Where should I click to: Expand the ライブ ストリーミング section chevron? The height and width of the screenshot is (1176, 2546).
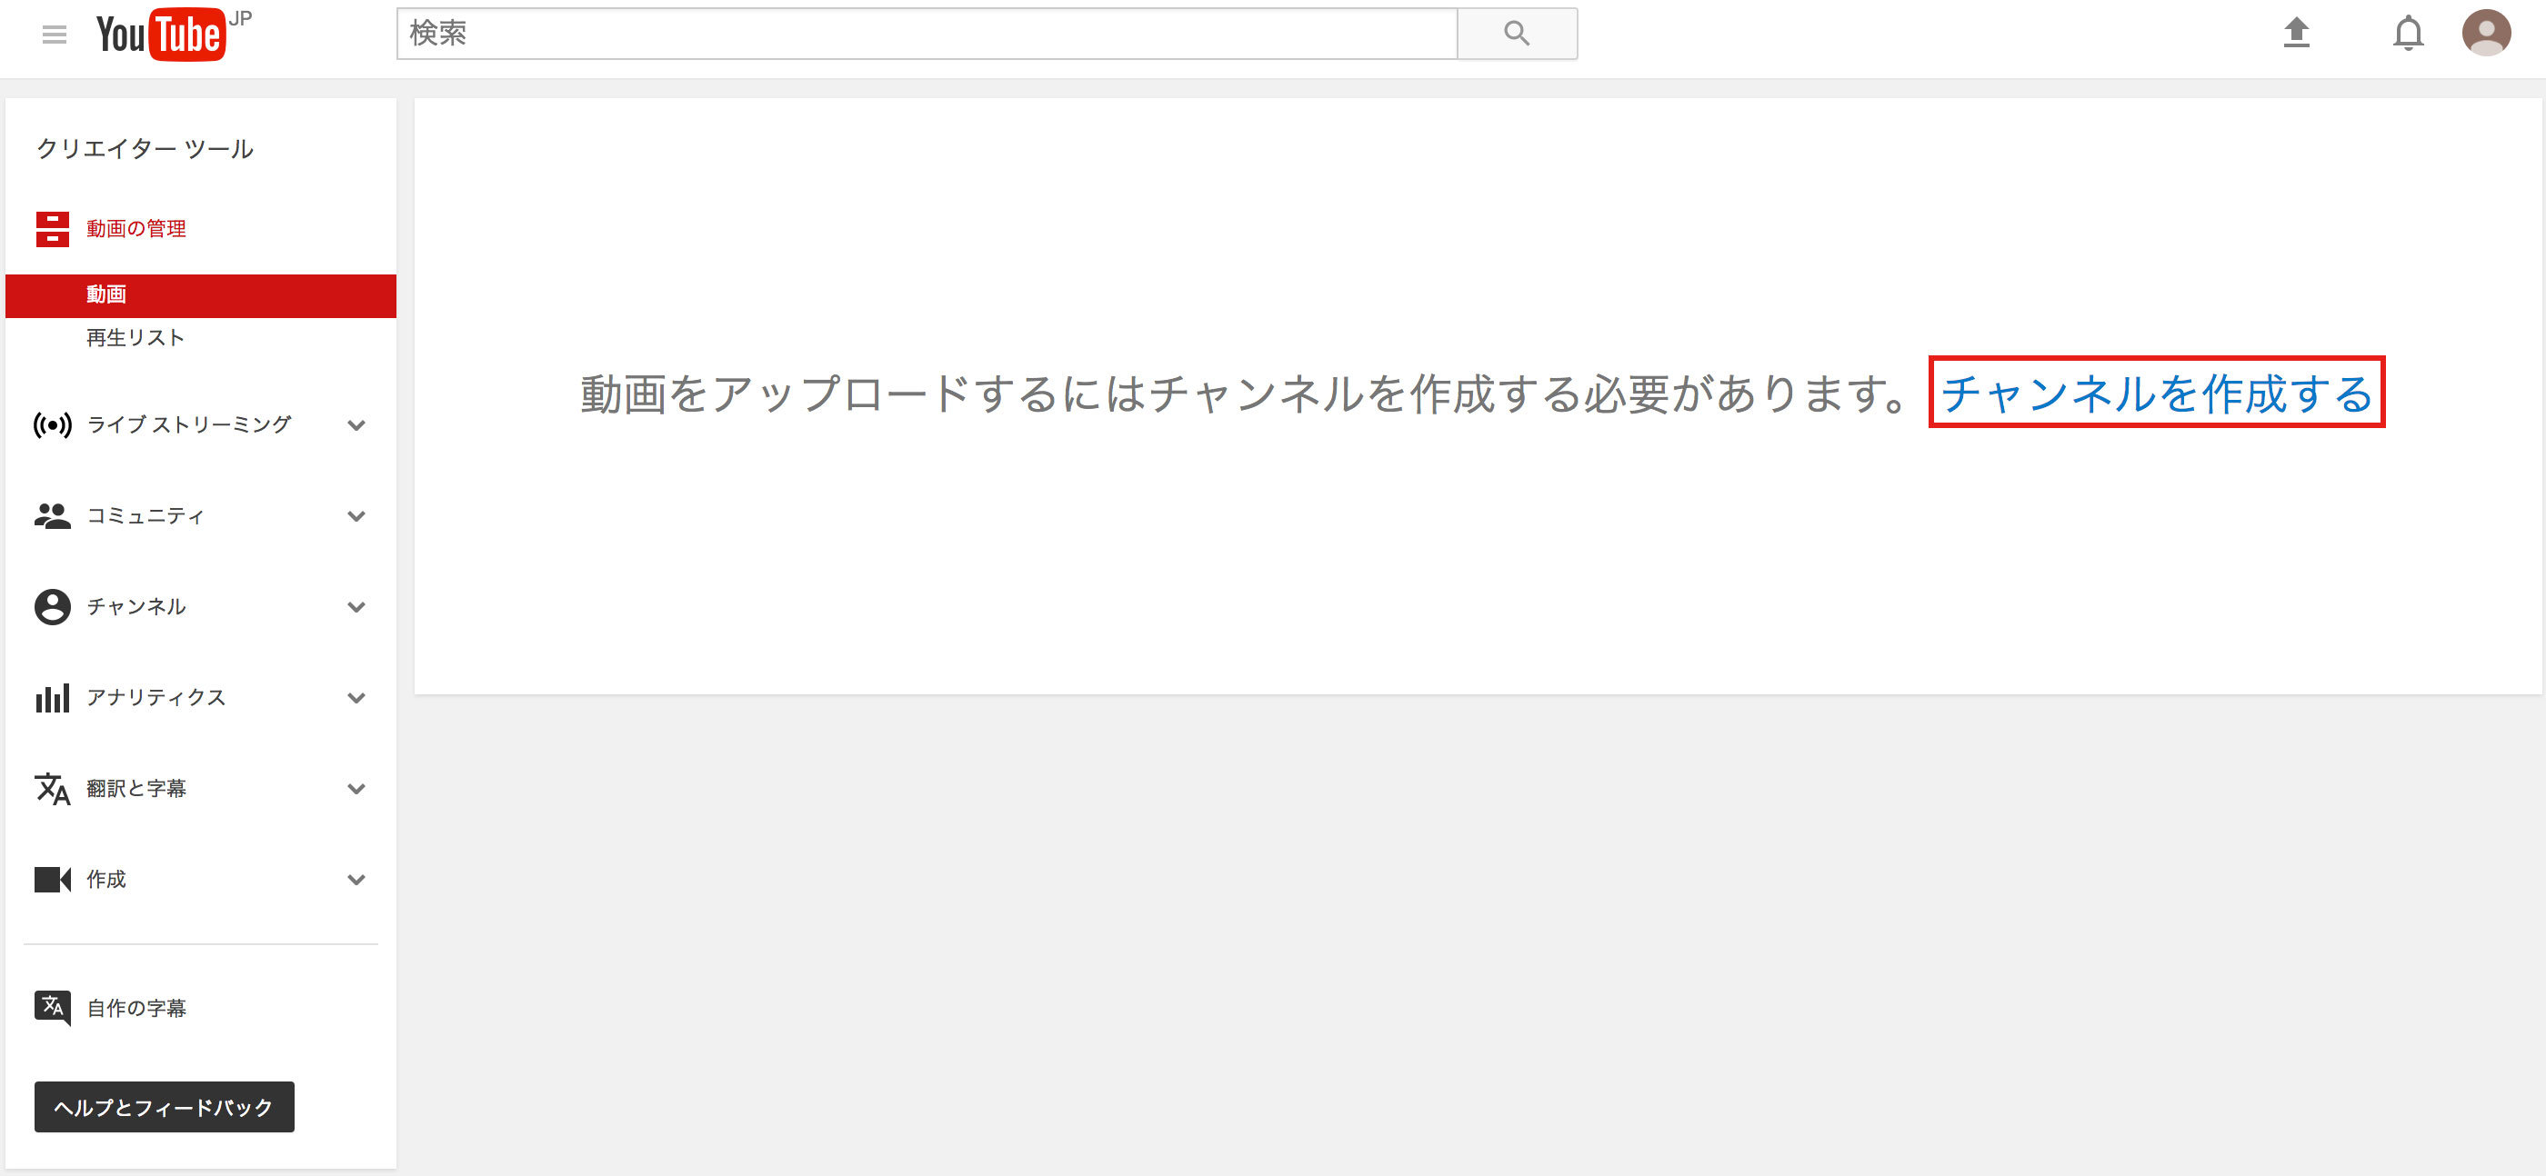356,425
